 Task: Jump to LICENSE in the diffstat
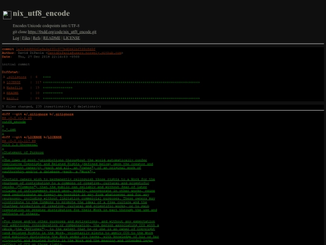pos(13,82)
